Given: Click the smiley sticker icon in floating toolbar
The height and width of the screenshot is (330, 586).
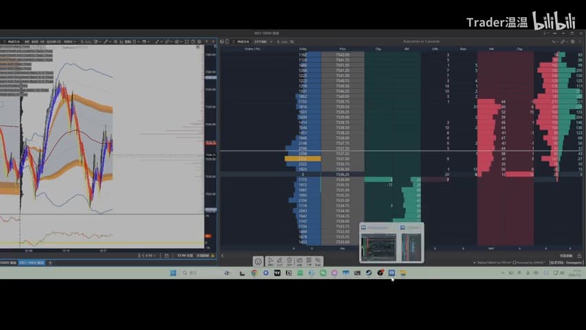Looking at the screenshot, I should coord(258,262).
